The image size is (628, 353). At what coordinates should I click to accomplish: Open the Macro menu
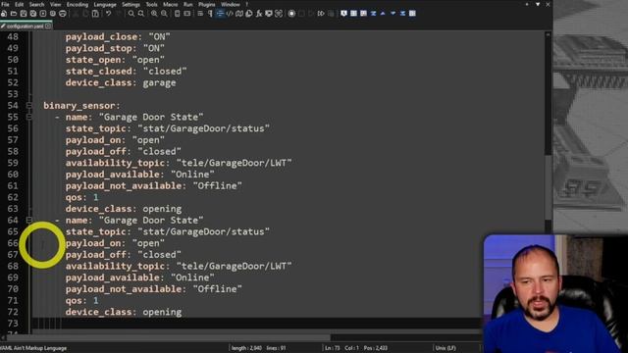170,4
